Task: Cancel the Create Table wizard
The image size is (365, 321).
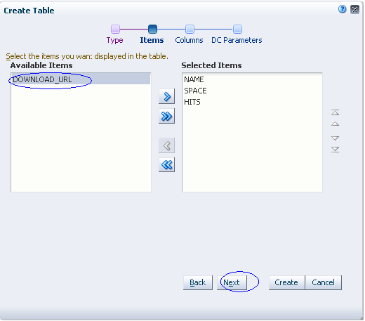Action: (x=324, y=282)
